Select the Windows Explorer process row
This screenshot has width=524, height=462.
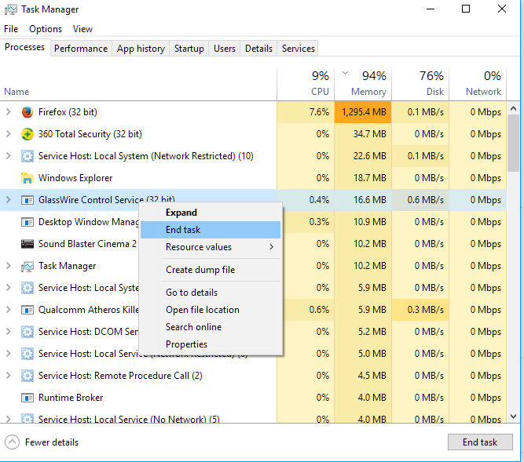pos(253,178)
